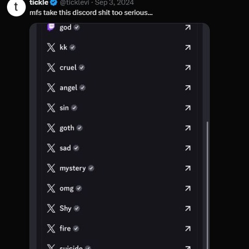Image resolution: width=249 pixels, height=249 pixels.
Task: Open the external link arrow for kk
Action: tap(188, 47)
